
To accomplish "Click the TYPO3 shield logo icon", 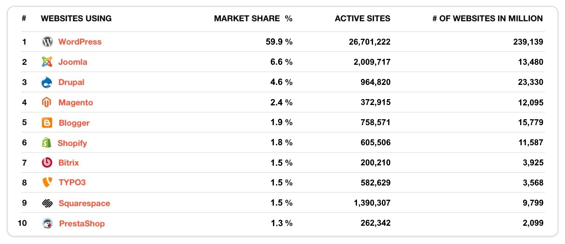I will pyautogui.click(x=47, y=182).
